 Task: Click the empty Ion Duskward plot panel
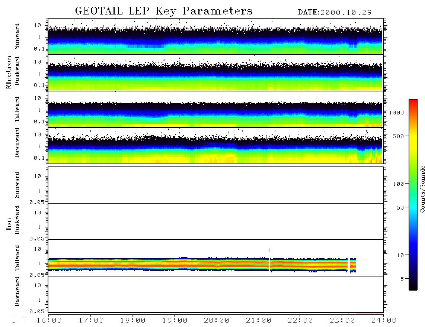[x=216, y=221]
